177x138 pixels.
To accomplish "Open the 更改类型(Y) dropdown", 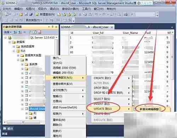I will pos(34,20).
